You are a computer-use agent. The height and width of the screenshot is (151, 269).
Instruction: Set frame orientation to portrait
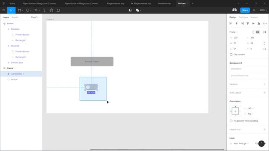253,32
